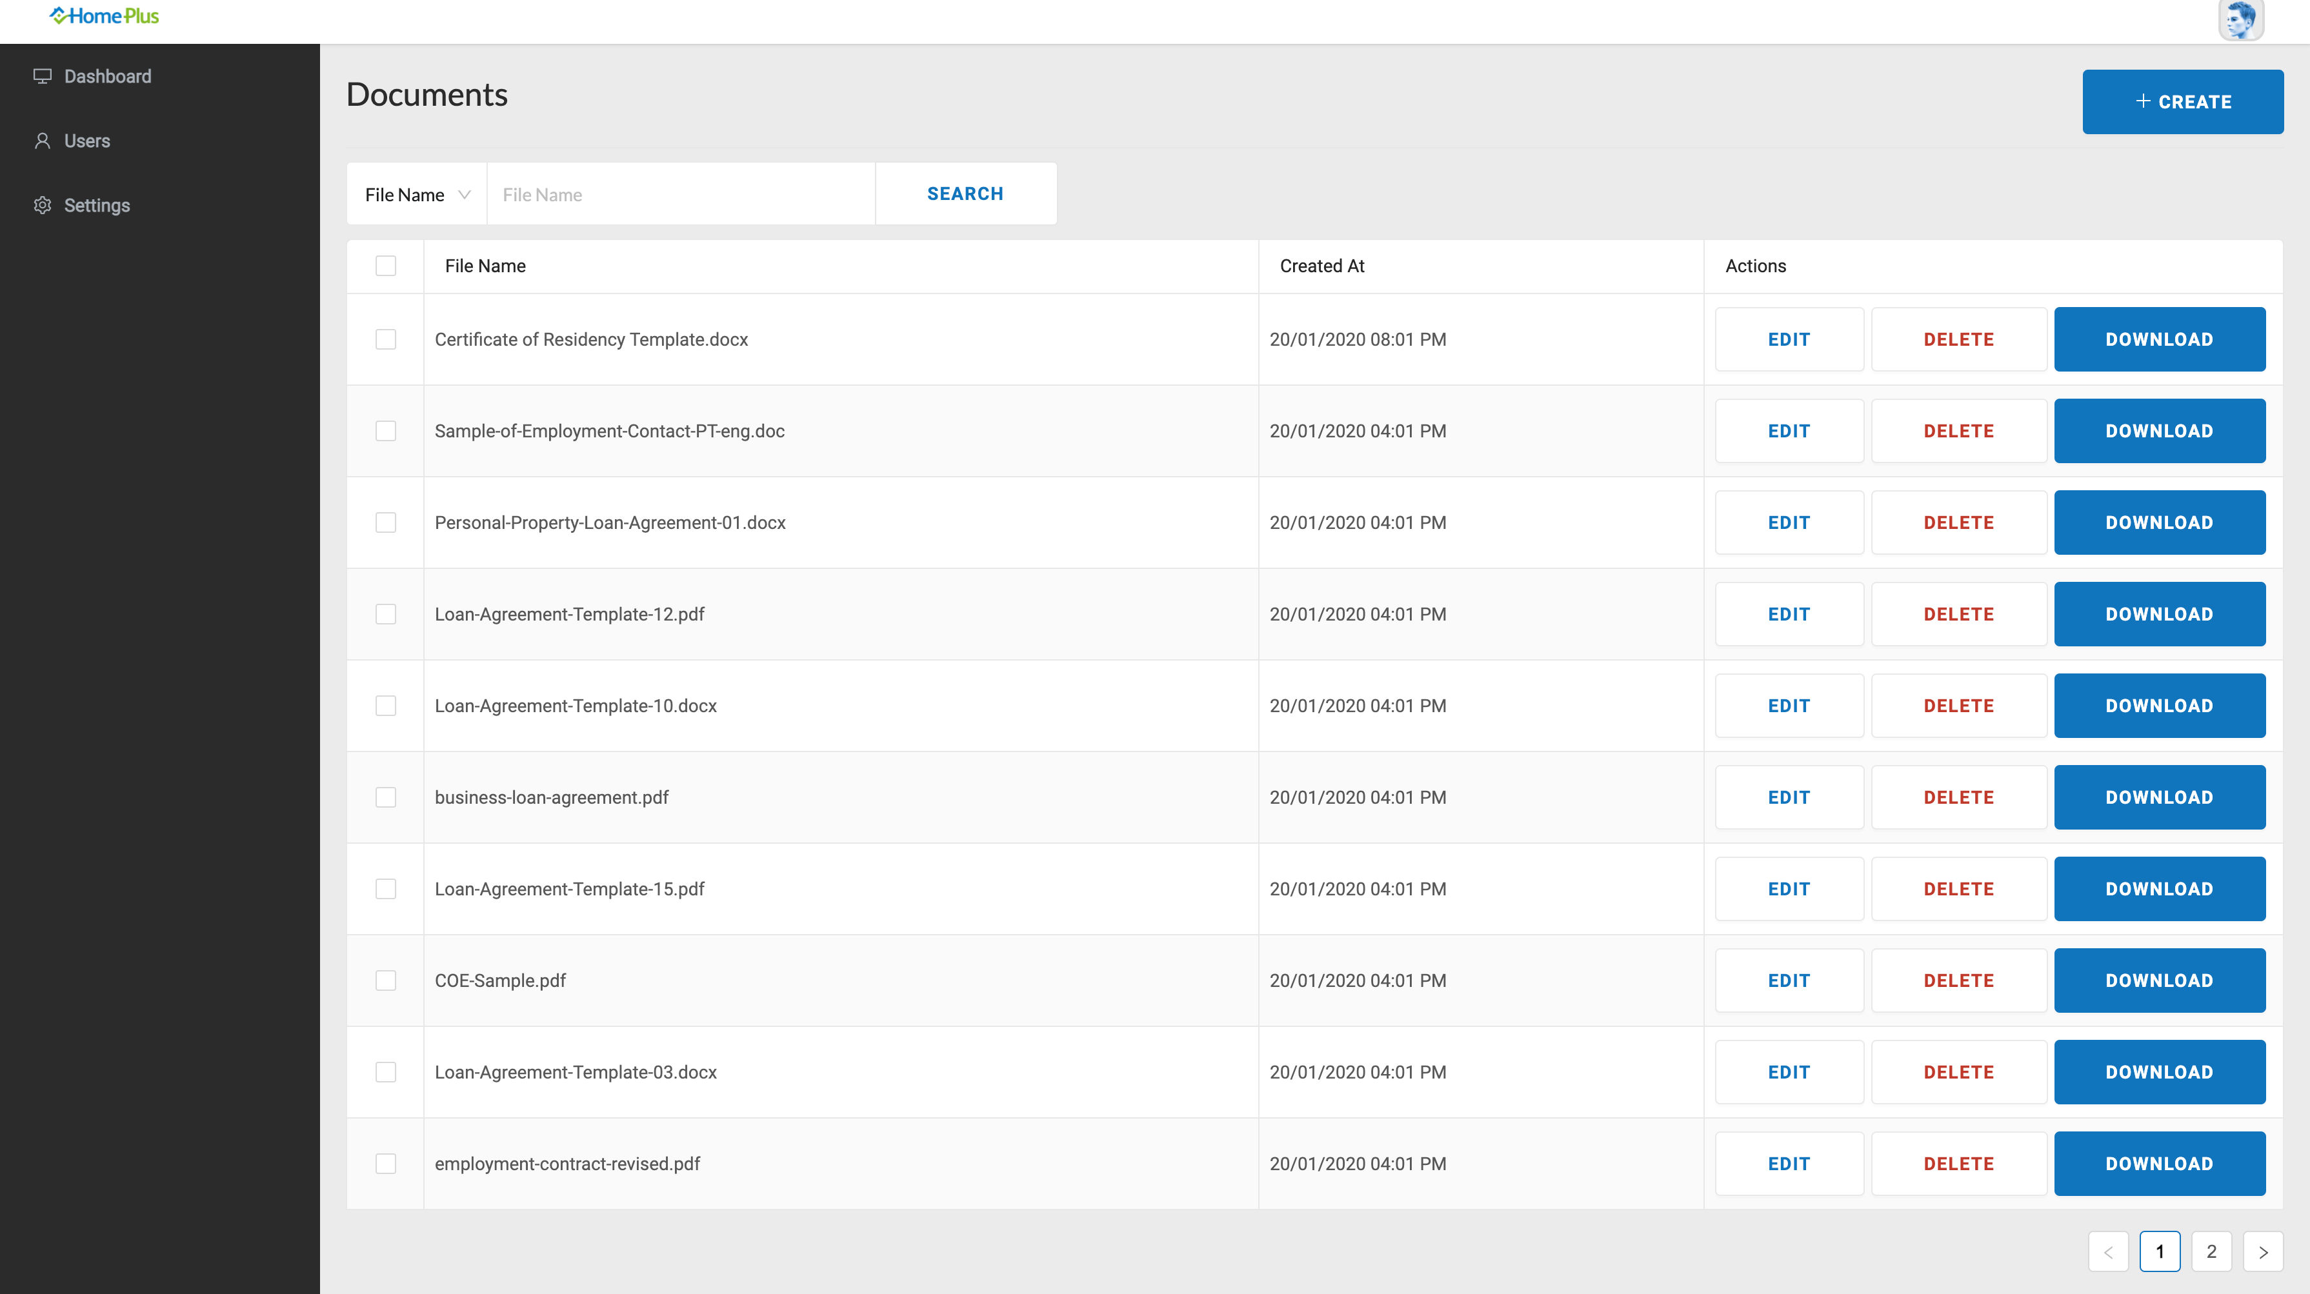Download business-loan-agreement.pdf
This screenshot has height=1294, width=2310.
tap(2160, 797)
